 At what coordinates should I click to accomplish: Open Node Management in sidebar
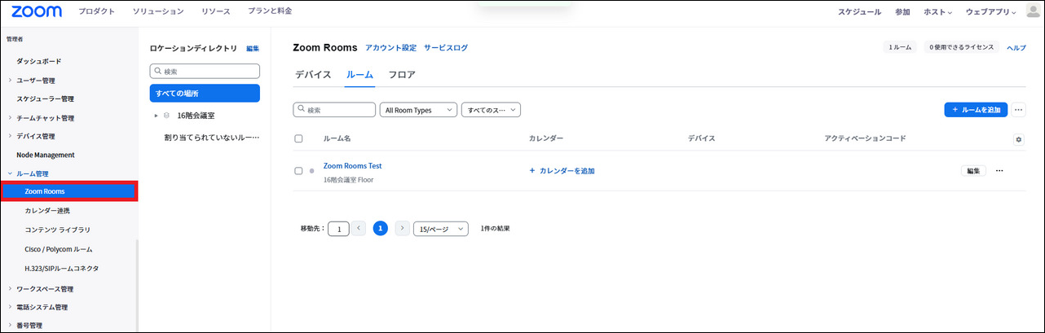click(46, 155)
